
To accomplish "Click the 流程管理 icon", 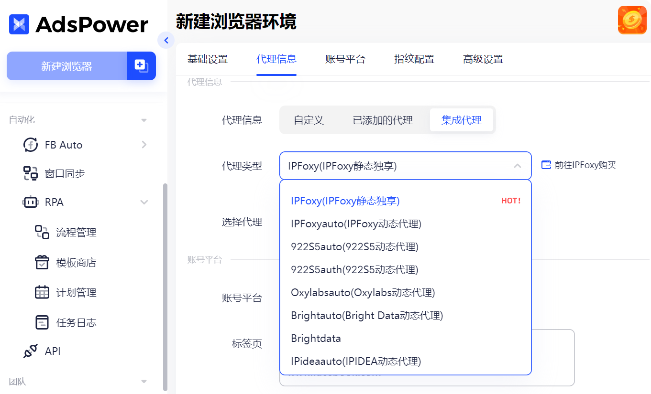I will [42, 232].
